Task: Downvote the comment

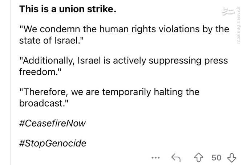Action: point(232,157)
